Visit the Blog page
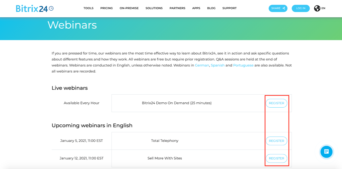This screenshot has width=342, height=169. (x=211, y=8)
